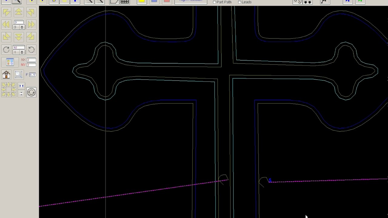This screenshot has width=388, height=218.
Task: Click the small left arrow in compass grid
Action: (4, 90)
